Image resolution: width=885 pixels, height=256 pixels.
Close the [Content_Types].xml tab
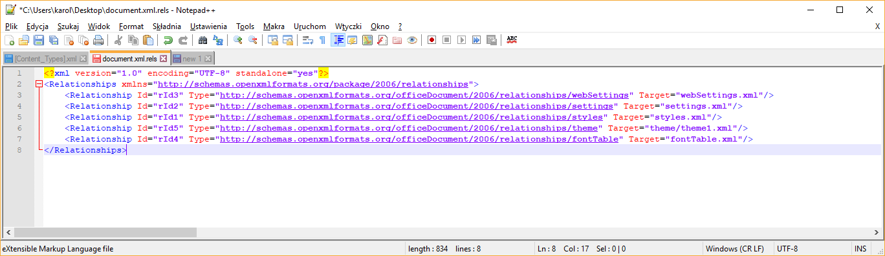tap(83, 59)
